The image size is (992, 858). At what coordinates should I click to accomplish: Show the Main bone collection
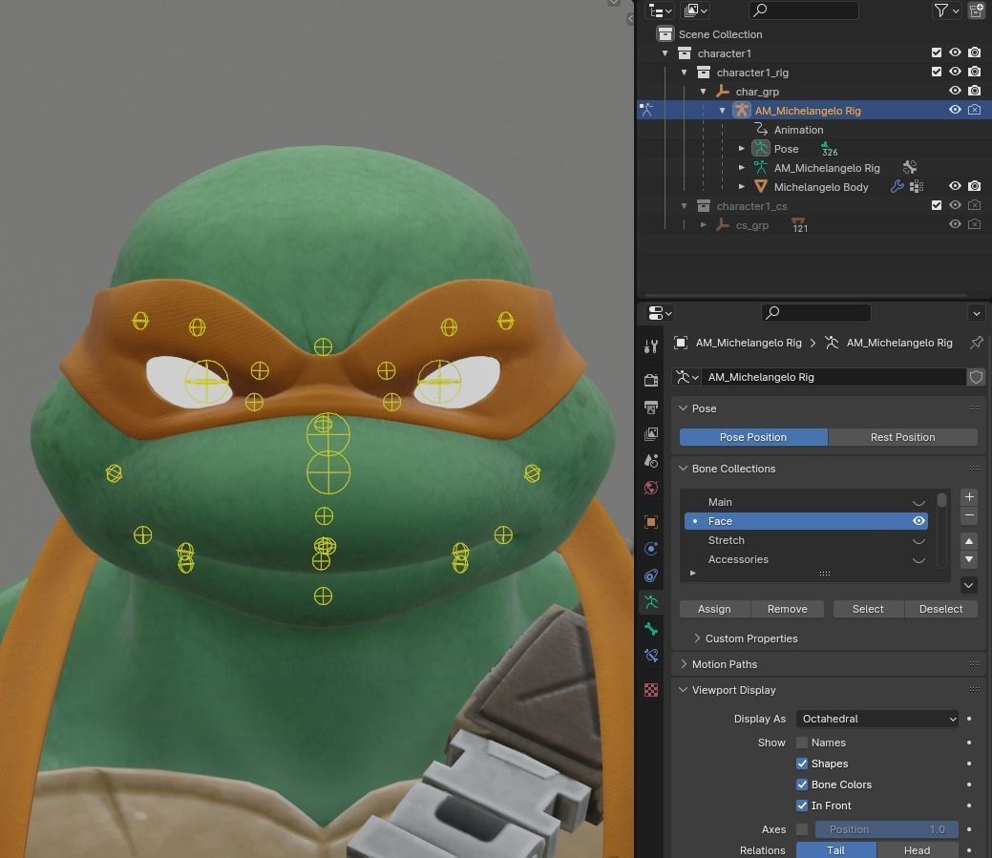pos(918,503)
